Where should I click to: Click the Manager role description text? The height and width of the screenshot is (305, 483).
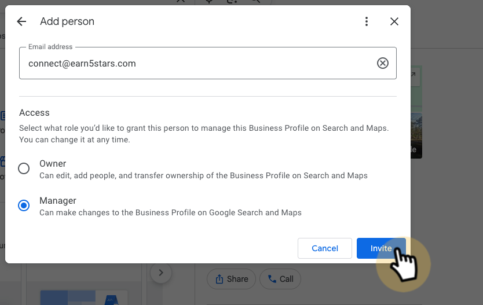170,212
